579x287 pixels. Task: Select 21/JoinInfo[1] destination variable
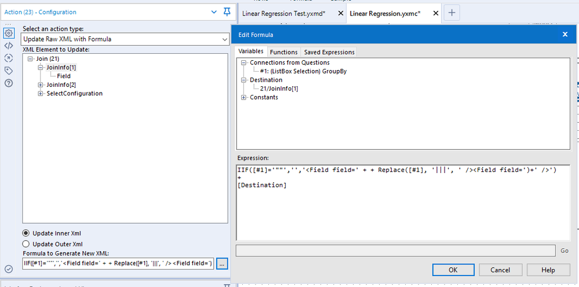pyautogui.click(x=279, y=89)
